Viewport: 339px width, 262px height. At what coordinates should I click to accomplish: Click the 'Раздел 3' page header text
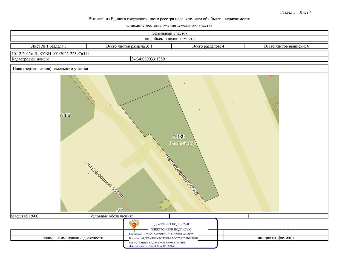coord(288,12)
